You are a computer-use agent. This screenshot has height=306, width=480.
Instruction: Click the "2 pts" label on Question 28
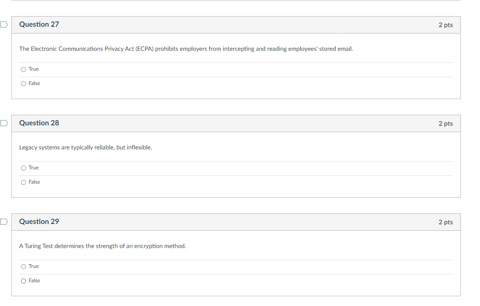[x=445, y=123]
